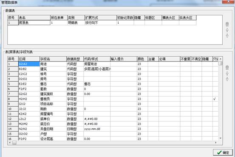
Task: Click the 明细表 category cell
Action: 76,23
